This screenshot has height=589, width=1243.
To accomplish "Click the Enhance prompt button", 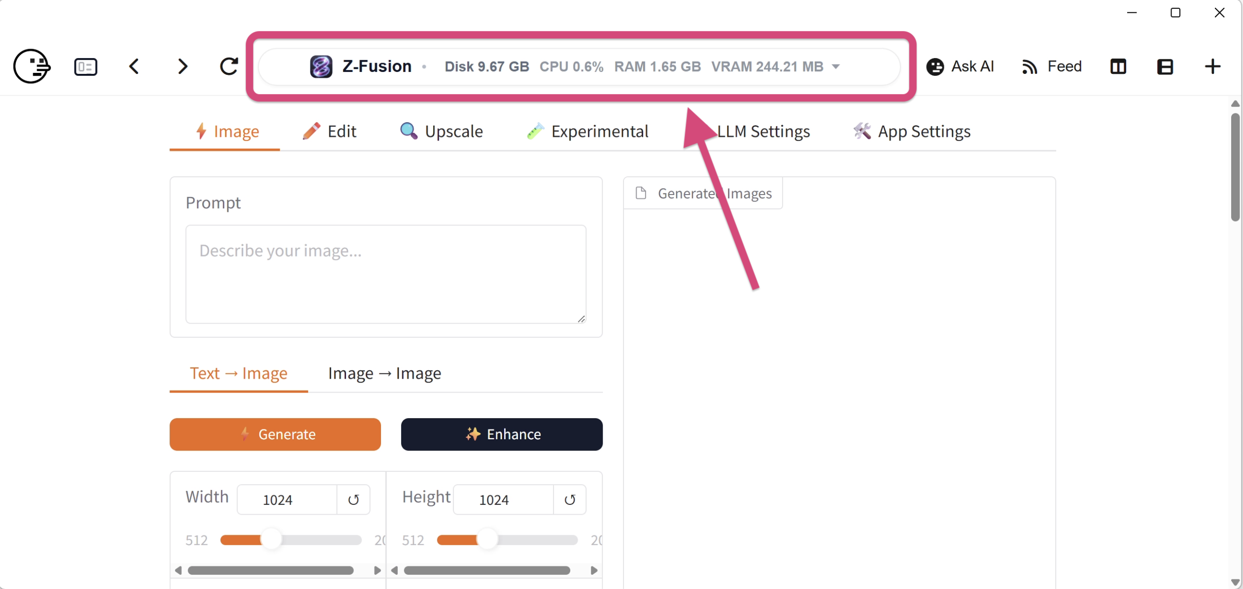I will (x=502, y=434).
